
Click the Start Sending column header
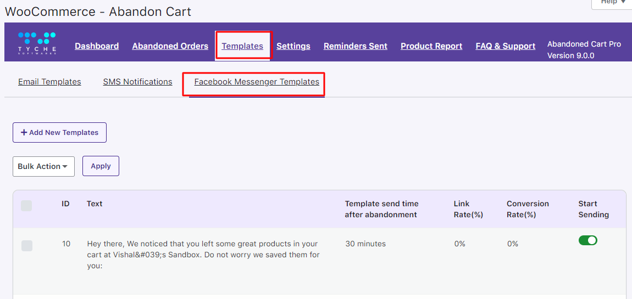(x=594, y=209)
